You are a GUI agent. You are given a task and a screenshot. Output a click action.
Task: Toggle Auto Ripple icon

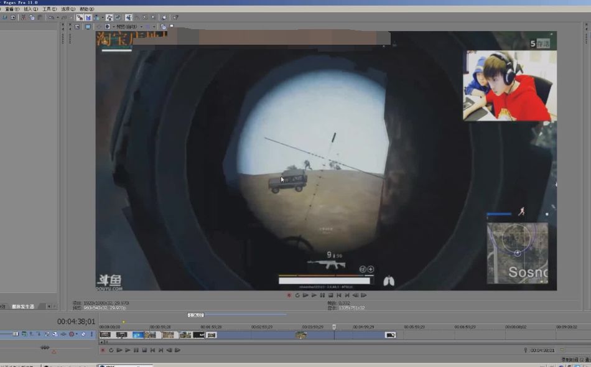coord(96,17)
